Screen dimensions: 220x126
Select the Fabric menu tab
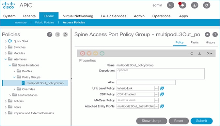tap(49, 16)
